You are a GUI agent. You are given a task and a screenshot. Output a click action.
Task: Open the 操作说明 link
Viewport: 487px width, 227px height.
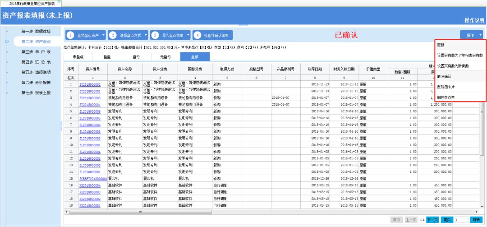click(x=474, y=20)
